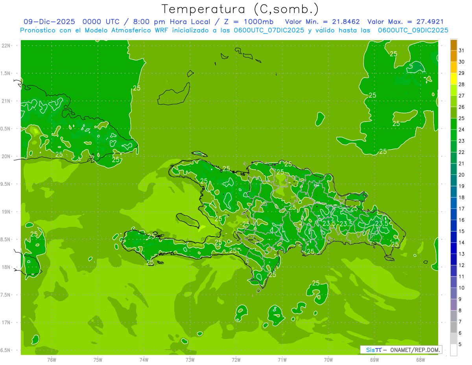Click the color bar label "10"
Screen dimensions: 472x365
point(462,288)
